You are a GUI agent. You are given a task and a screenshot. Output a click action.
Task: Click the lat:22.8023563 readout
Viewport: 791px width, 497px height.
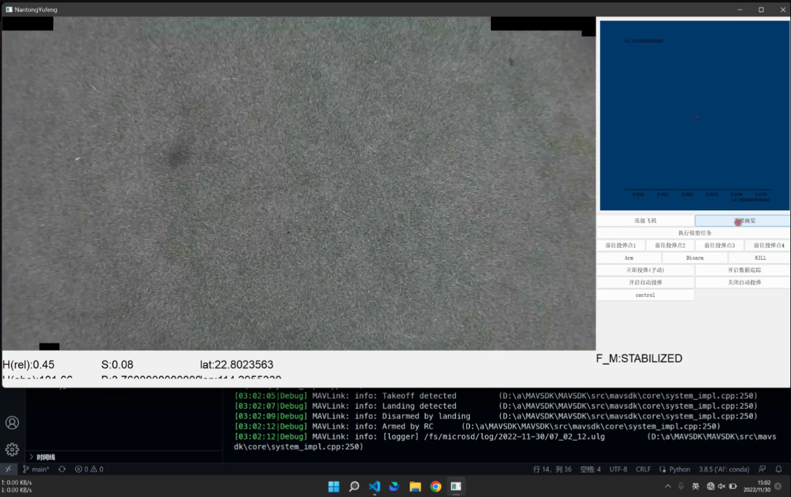point(236,365)
